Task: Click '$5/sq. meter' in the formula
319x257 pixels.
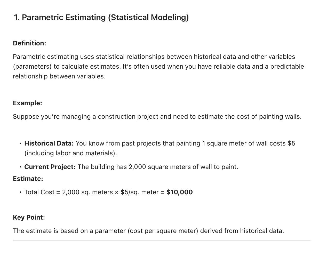Action: pos(140,192)
